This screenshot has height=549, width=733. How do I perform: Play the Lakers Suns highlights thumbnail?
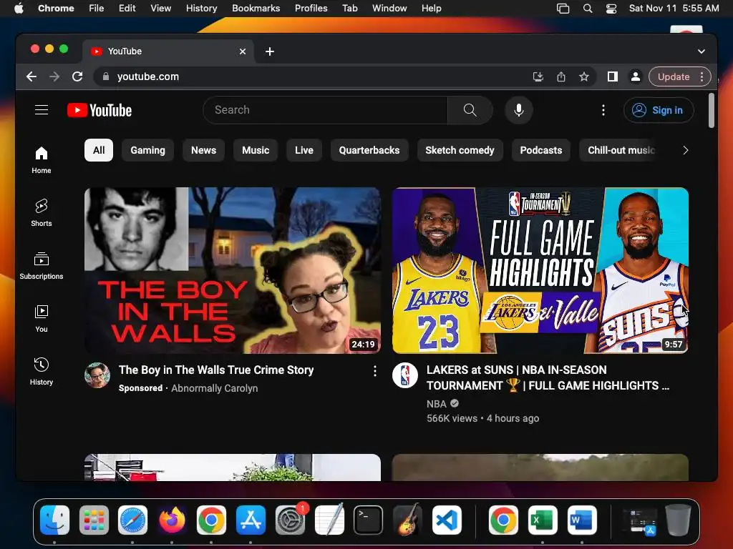pyautogui.click(x=540, y=270)
